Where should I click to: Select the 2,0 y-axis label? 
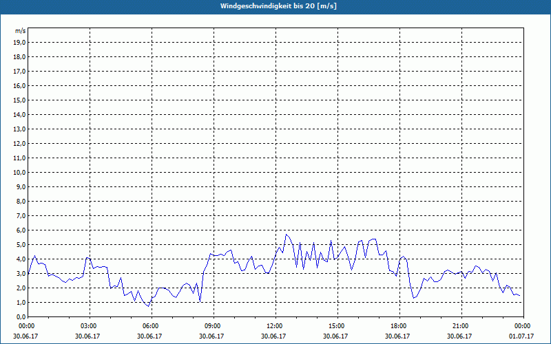[21, 288]
